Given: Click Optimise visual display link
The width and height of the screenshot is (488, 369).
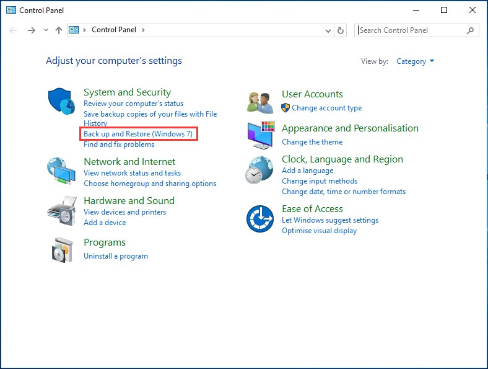Looking at the screenshot, I should 319,231.
